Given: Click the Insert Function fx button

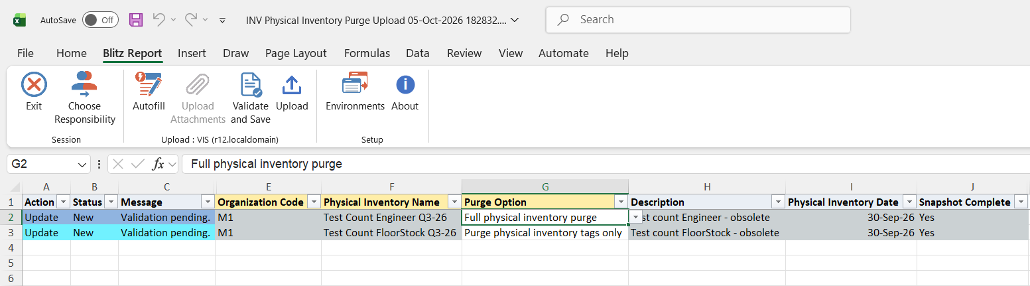Looking at the screenshot, I should pyautogui.click(x=158, y=164).
